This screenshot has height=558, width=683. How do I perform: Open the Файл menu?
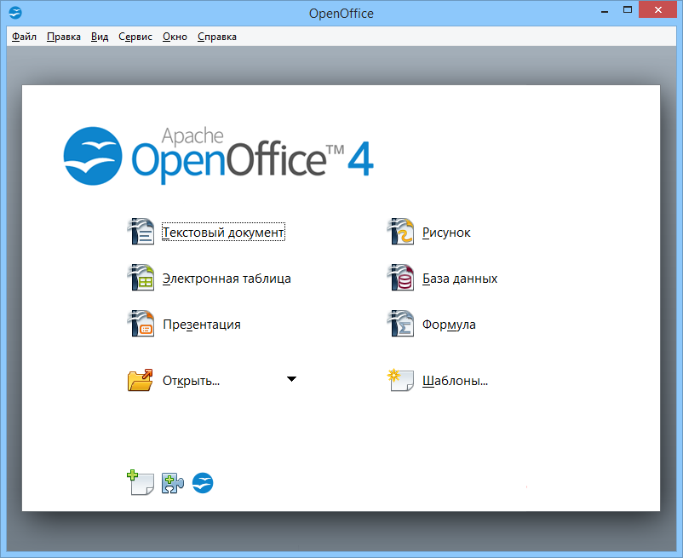click(23, 37)
